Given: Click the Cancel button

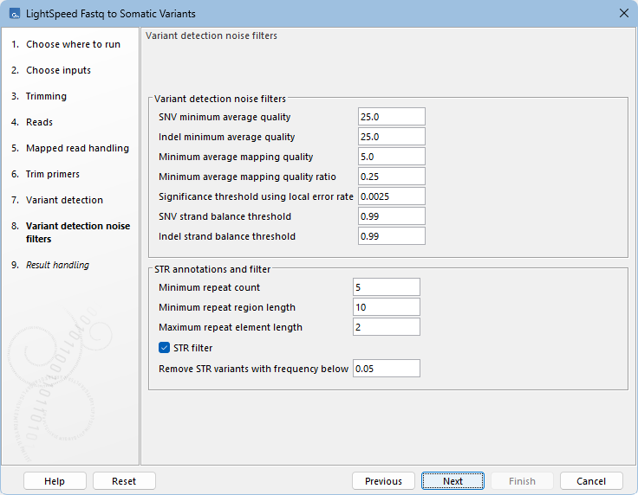Looking at the screenshot, I should pyautogui.click(x=591, y=481).
